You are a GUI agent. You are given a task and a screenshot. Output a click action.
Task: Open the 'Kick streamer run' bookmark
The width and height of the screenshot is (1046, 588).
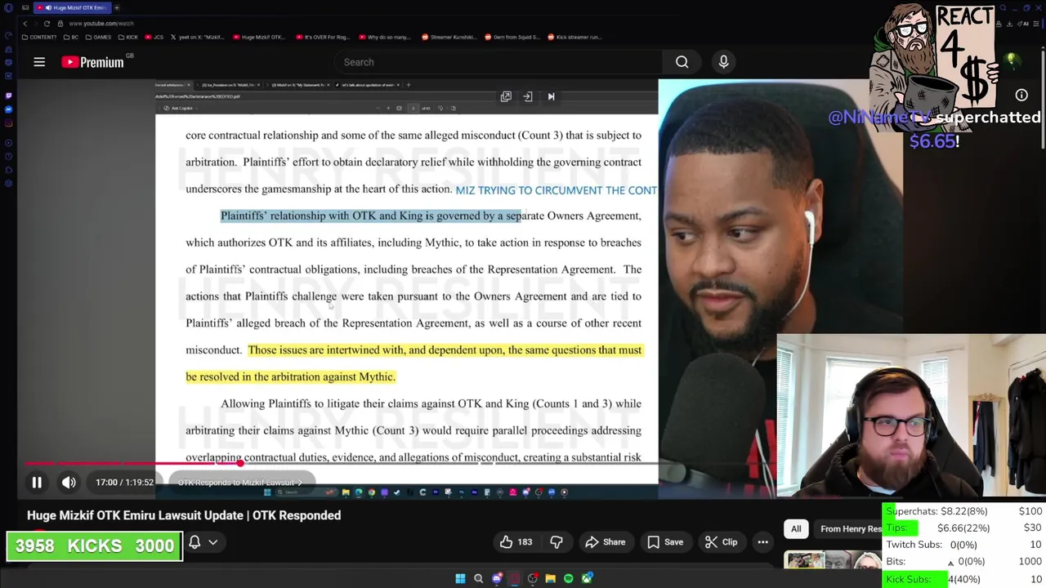coord(574,37)
